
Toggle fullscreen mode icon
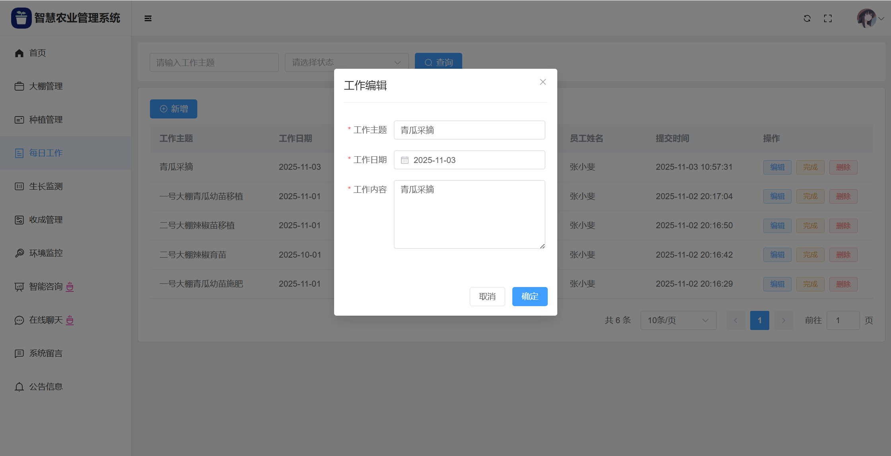(828, 18)
